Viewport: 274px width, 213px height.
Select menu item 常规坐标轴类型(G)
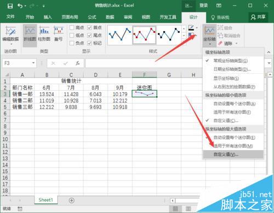click(233, 61)
